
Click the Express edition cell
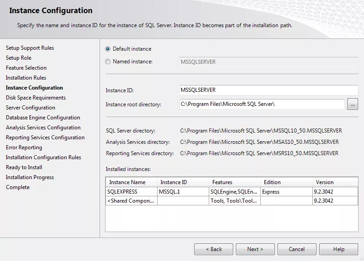287,192
